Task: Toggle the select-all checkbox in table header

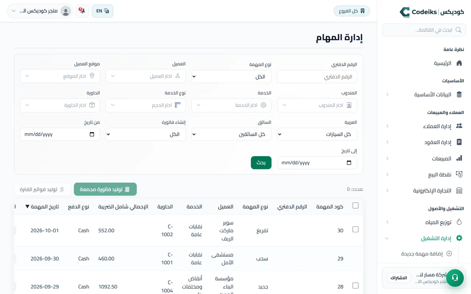Action: point(355,205)
